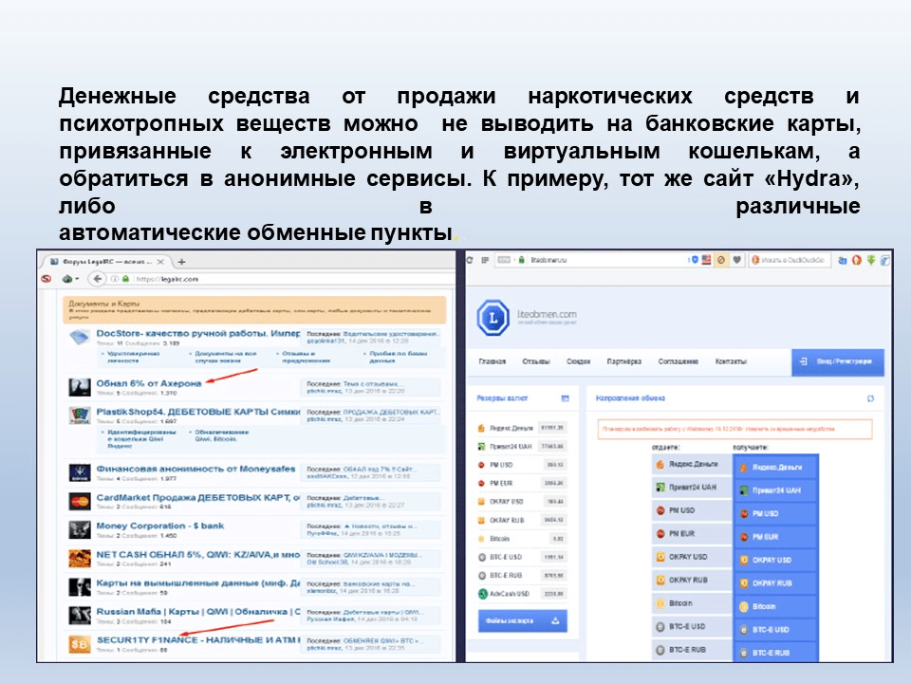Click the green padlock next to legalrc.com
This screenshot has width=911, height=683.
(x=125, y=279)
